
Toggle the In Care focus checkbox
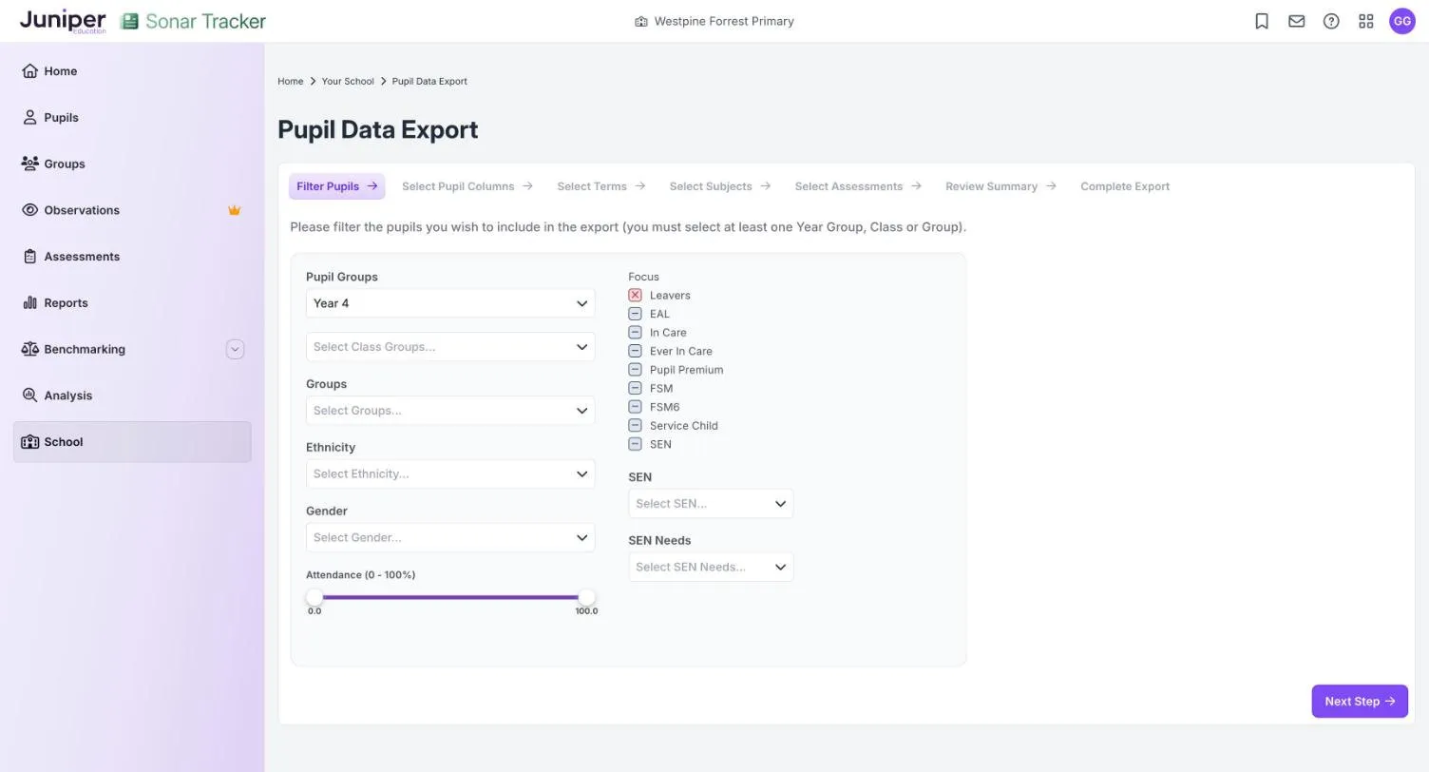[635, 333]
